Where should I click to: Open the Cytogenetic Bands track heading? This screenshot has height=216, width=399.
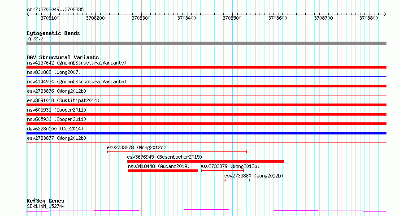53,33
